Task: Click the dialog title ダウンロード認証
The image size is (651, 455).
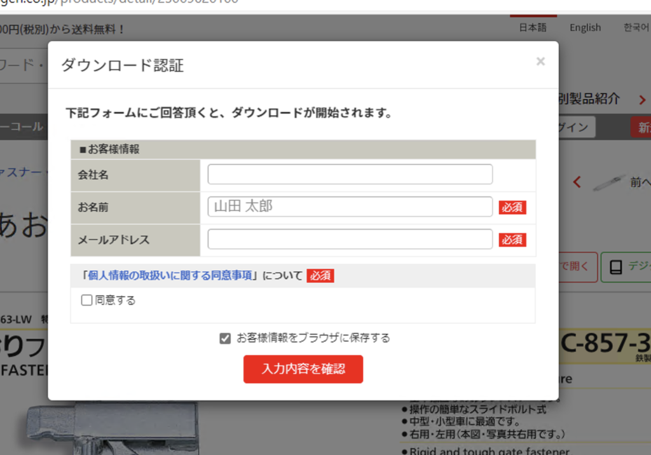Action: [123, 65]
